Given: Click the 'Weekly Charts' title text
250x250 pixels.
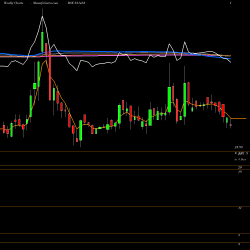Looking at the screenshot, I should [x=13, y=3].
